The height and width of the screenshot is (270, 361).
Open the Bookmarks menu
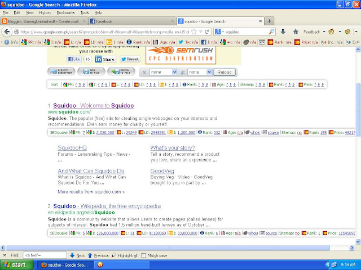65,12
